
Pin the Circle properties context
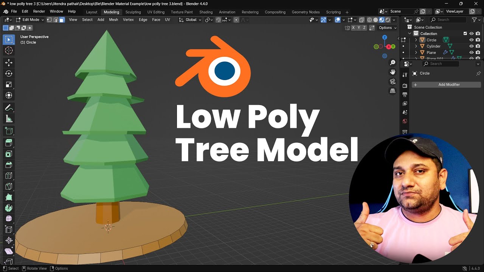coord(478,73)
